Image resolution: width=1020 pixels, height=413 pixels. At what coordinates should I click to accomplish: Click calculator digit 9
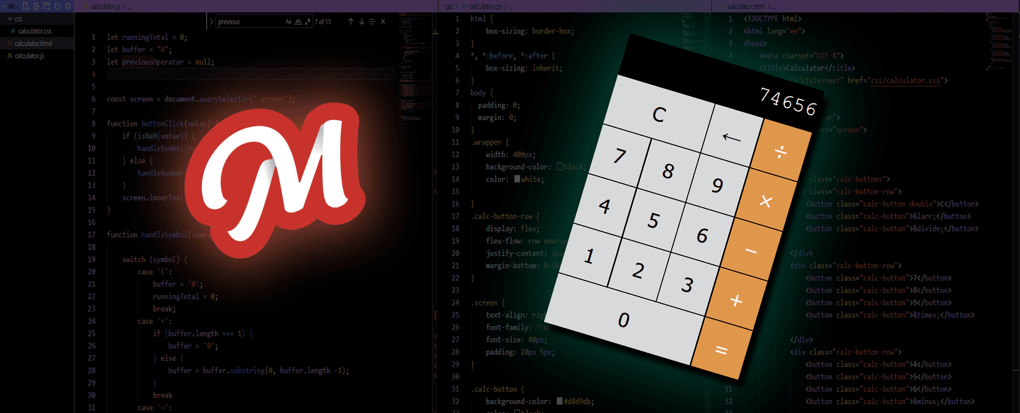coord(718,185)
